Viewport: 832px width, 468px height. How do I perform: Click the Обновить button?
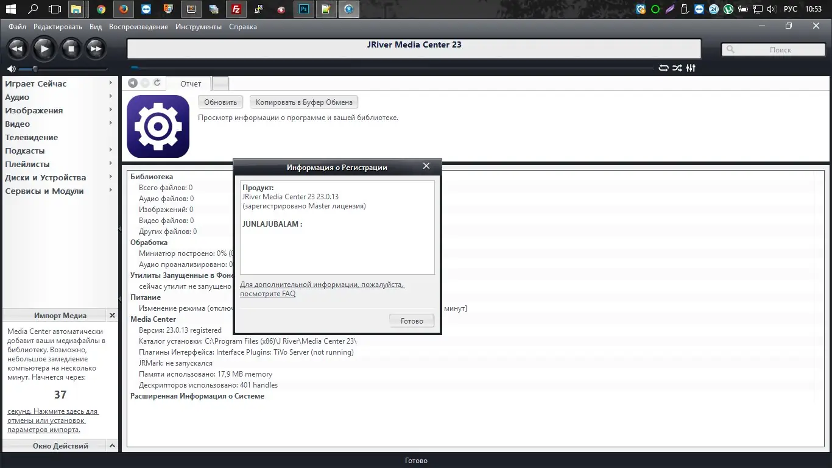[220, 102]
